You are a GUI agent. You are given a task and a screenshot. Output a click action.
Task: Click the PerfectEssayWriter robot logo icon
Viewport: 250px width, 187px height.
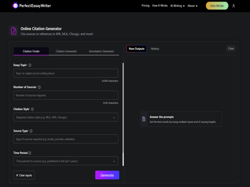pyautogui.click(x=15, y=6)
